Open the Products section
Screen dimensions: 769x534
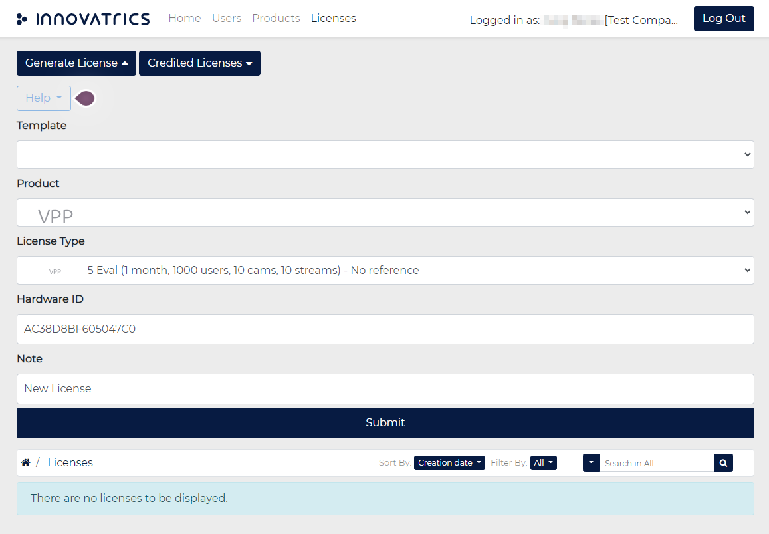[x=276, y=18]
